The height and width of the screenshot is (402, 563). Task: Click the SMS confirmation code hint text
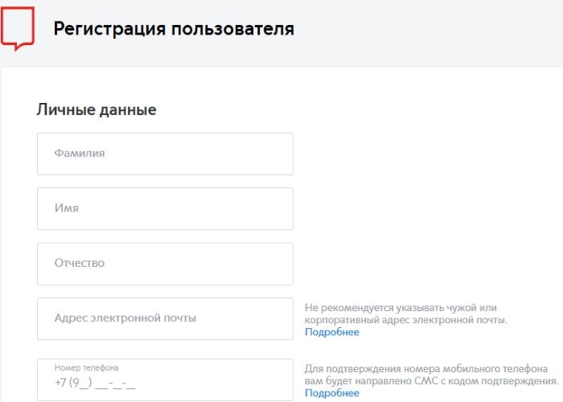click(x=431, y=374)
